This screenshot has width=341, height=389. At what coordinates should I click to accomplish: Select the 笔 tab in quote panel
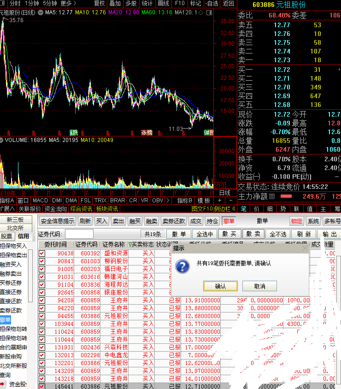pyautogui.click(x=243, y=209)
